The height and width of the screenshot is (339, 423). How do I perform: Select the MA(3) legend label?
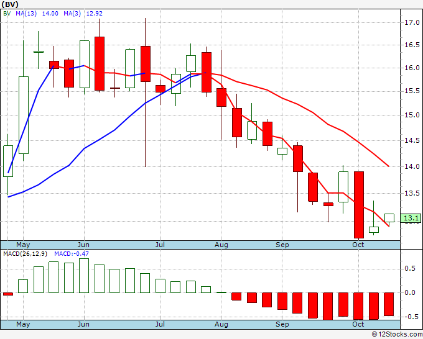tap(72, 14)
